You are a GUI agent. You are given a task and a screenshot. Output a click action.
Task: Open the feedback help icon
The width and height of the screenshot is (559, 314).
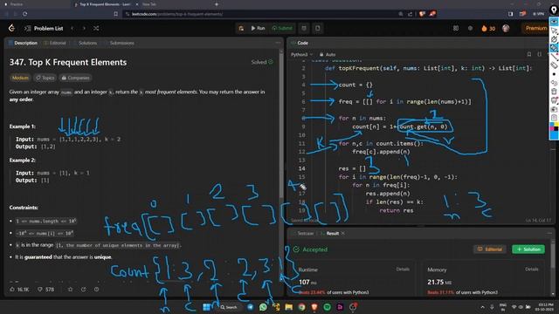97,289
